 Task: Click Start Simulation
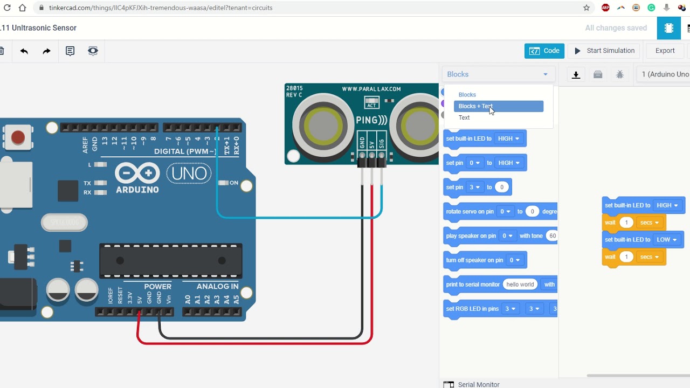[604, 51]
